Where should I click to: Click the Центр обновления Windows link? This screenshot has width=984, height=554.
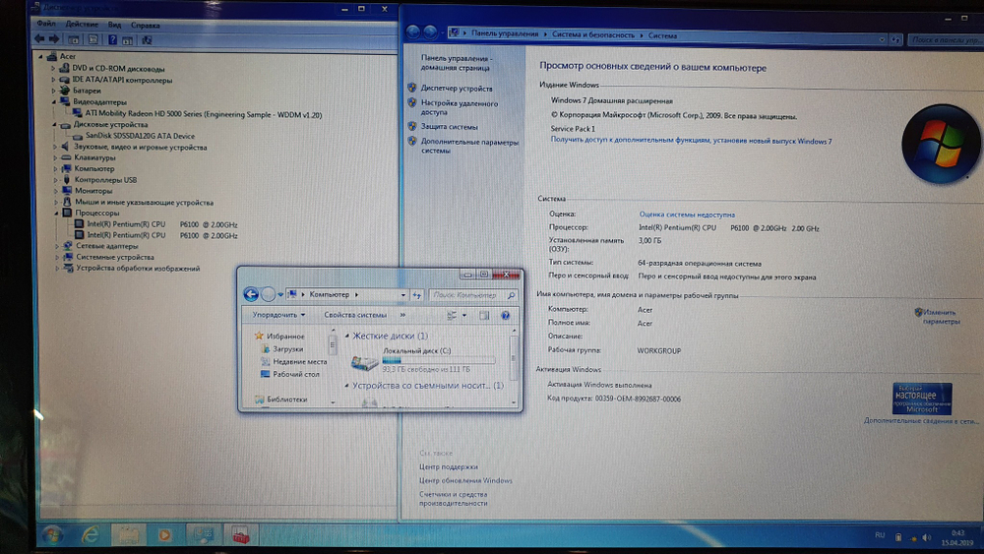pyautogui.click(x=465, y=480)
